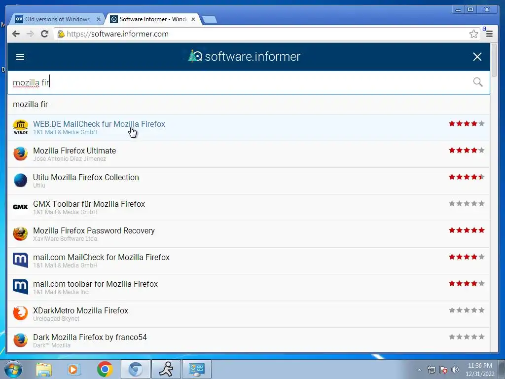Click the software.informer logo
Viewport: 505px width, 379px height.
(x=244, y=56)
